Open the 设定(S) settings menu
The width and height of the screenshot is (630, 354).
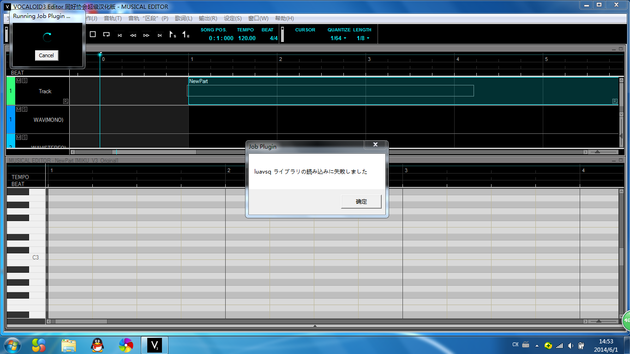233,18
